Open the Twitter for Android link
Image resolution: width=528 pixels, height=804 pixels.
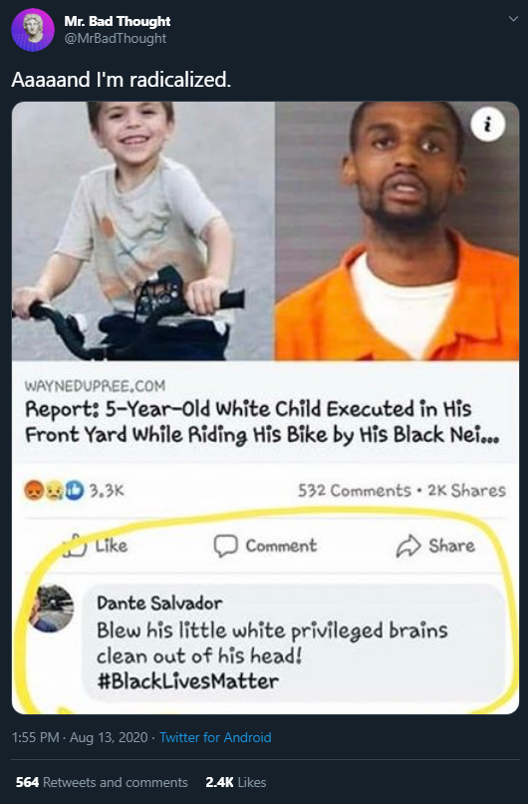[215, 737]
